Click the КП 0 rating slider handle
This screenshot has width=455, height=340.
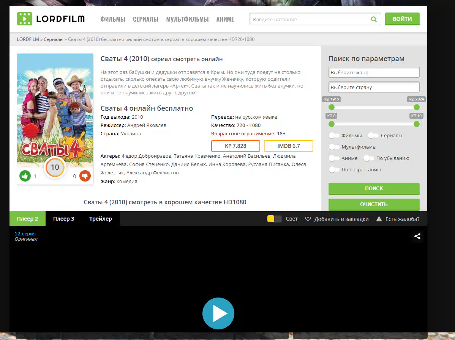click(332, 124)
